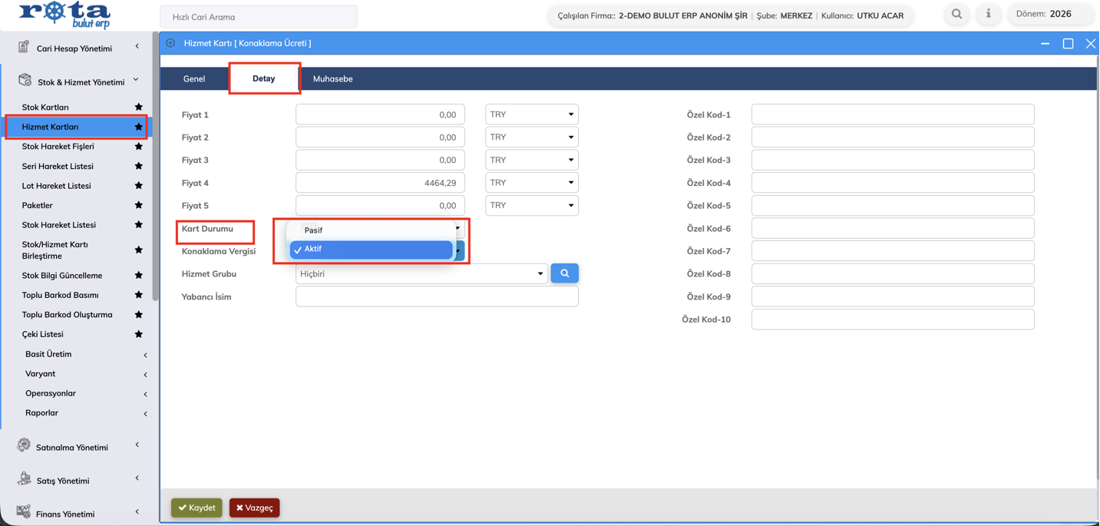Click the Vazgeç button
1100x526 pixels.
point(254,508)
